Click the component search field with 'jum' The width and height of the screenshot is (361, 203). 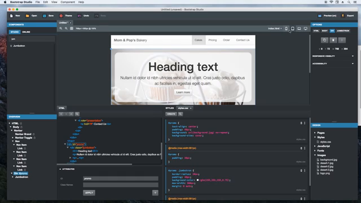[x=32, y=39]
